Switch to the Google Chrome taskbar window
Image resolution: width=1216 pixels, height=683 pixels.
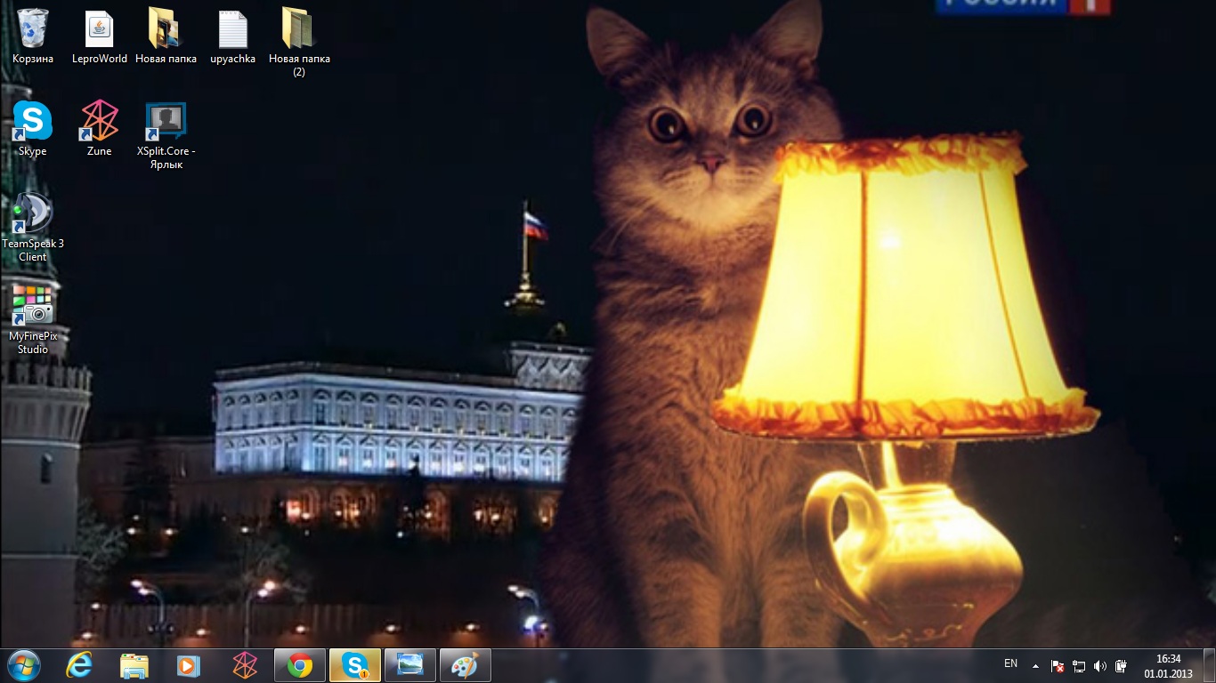(x=300, y=665)
